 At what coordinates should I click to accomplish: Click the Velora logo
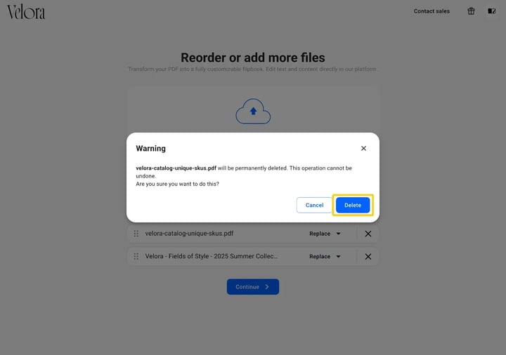tap(26, 12)
